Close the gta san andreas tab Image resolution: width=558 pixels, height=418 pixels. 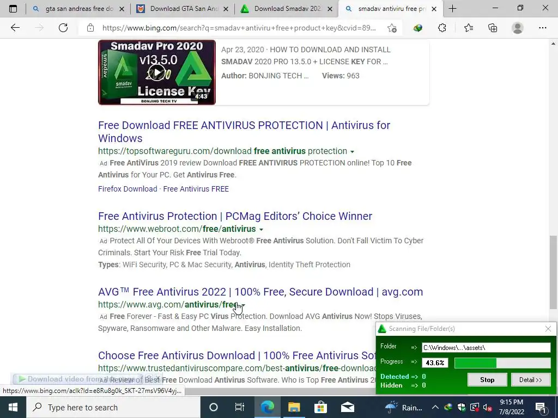click(122, 9)
